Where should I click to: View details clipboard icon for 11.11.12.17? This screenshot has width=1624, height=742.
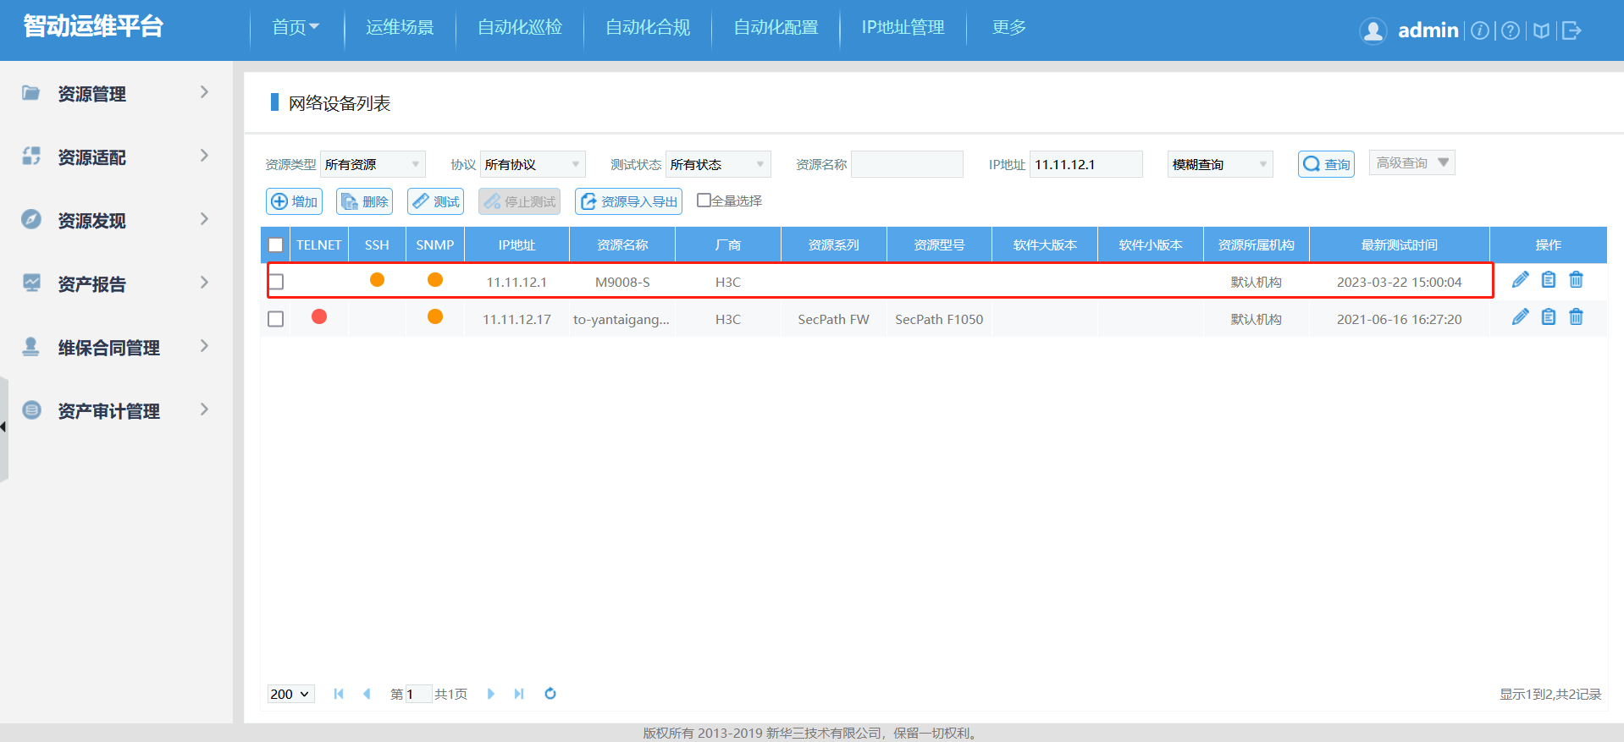tap(1549, 316)
